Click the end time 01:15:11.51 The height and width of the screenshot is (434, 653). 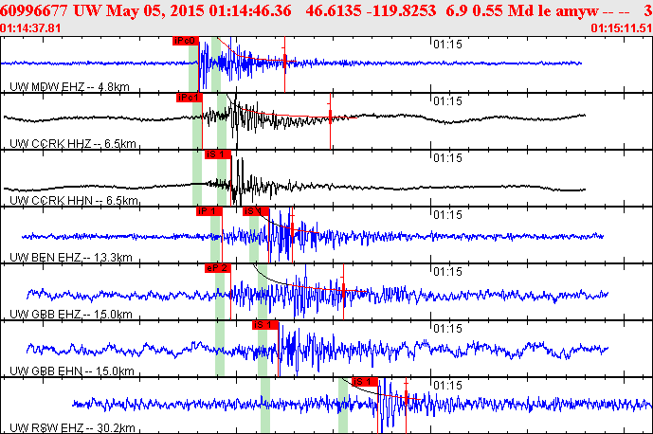(622, 28)
